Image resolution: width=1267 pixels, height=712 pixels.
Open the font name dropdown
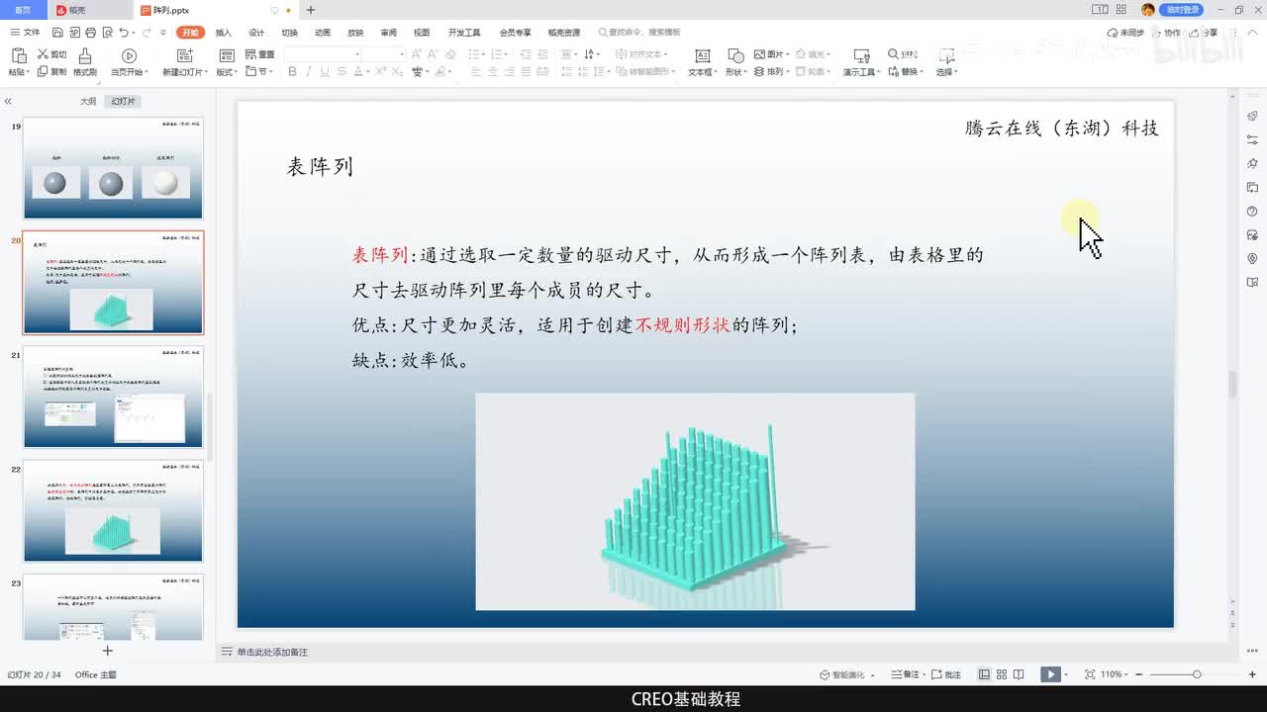(x=355, y=54)
